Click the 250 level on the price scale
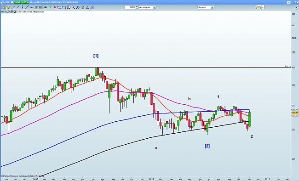299x181 pixels. point(293,130)
